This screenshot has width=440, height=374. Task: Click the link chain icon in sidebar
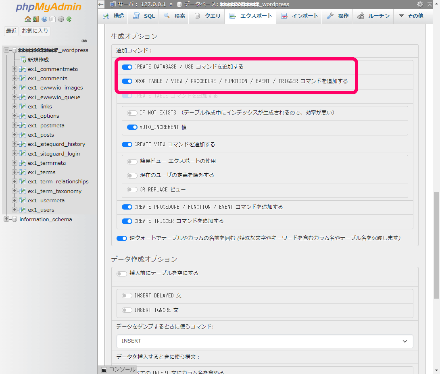(84, 41)
